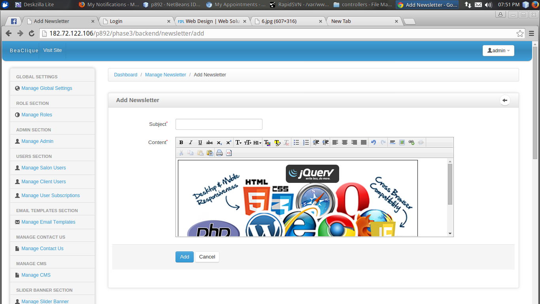This screenshot has width=540, height=304.
Task: Open Manage Roles in the sidebar
Action: pyautogui.click(x=37, y=115)
